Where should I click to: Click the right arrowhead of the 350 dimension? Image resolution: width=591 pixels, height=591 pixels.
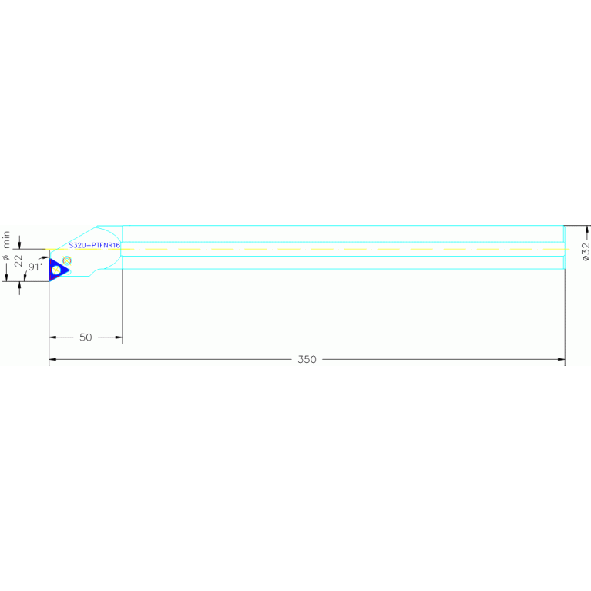pyautogui.click(x=560, y=359)
